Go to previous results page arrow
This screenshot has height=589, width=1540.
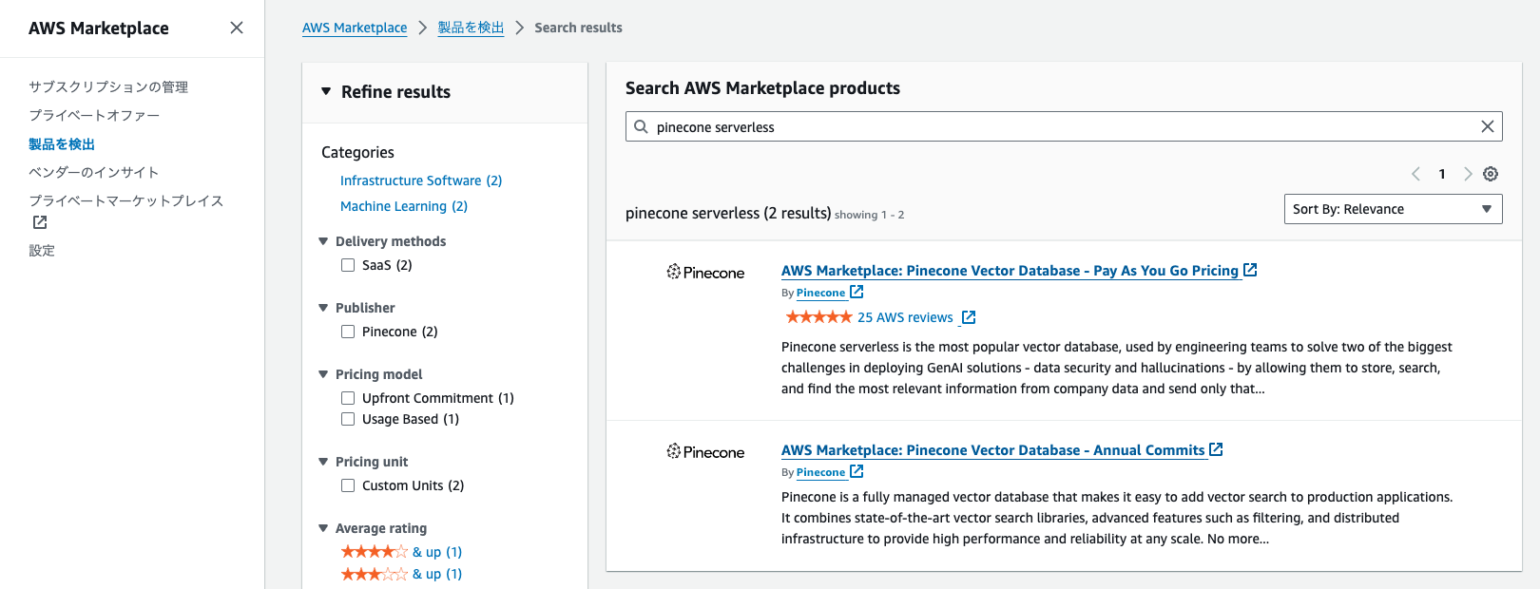coord(1415,174)
